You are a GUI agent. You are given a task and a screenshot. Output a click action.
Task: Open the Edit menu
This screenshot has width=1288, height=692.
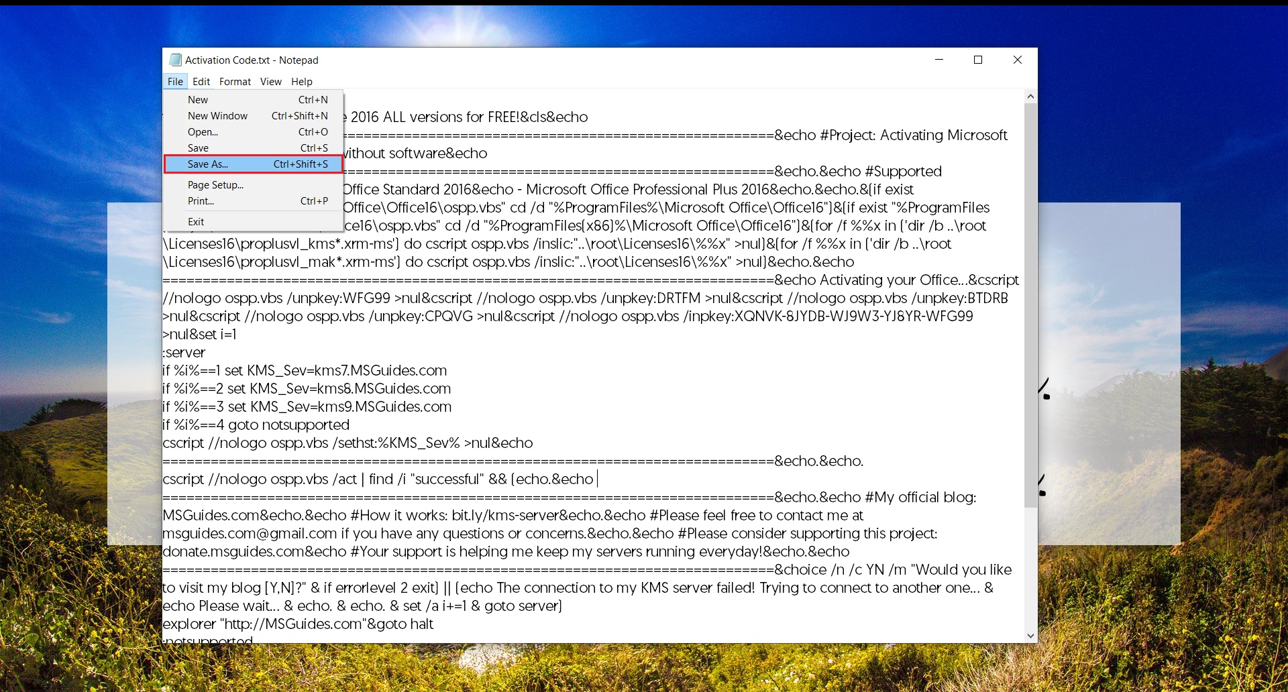(x=201, y=81)
